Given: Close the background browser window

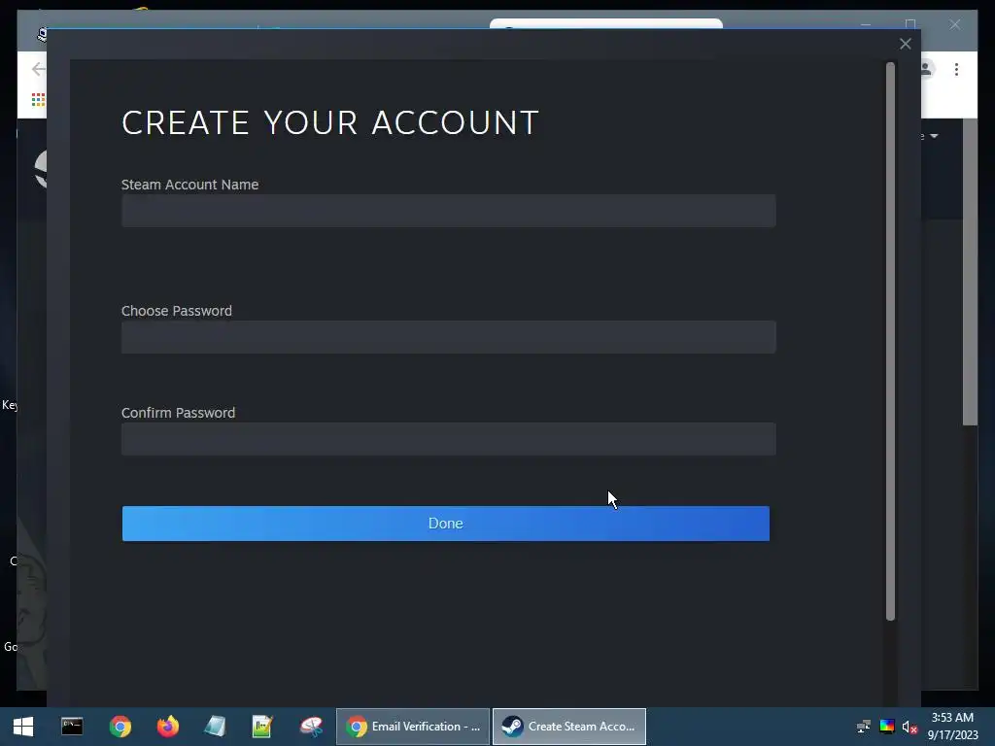Looking at the screenshot, I should [954, 24].
